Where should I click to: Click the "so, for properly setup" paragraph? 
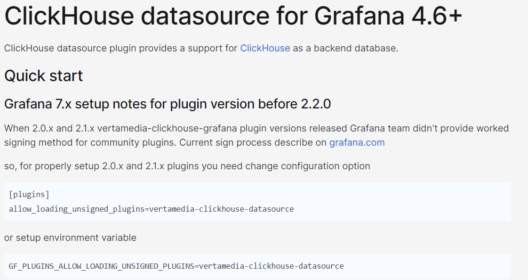coord(187,166)
